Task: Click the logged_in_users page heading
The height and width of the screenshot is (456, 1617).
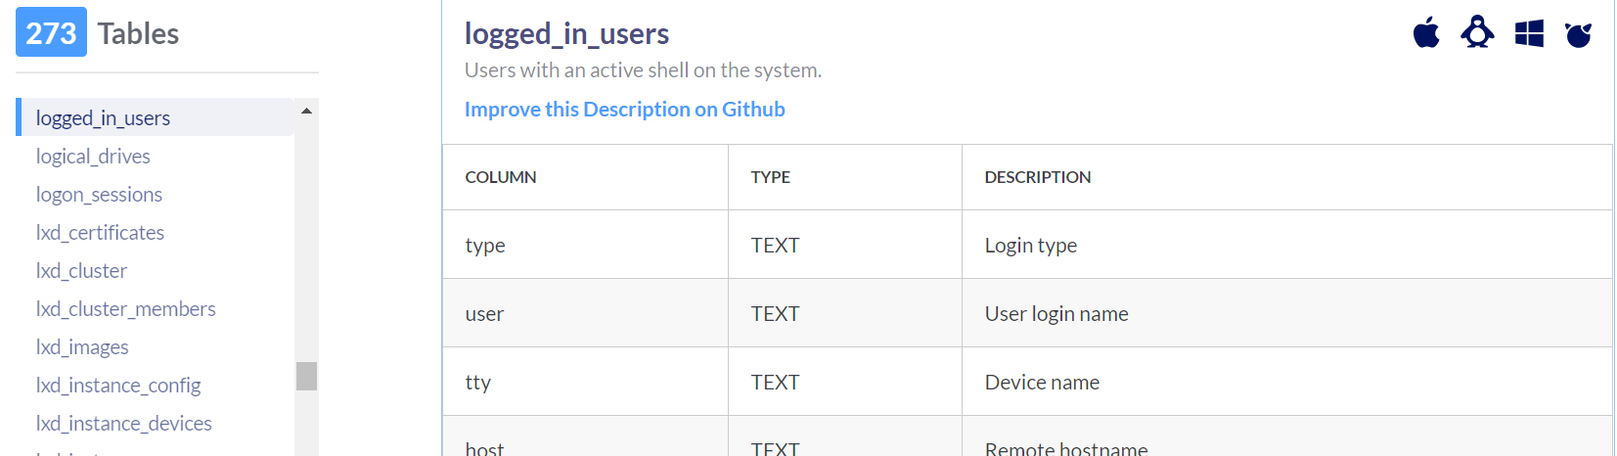Action: click(566, 33)
